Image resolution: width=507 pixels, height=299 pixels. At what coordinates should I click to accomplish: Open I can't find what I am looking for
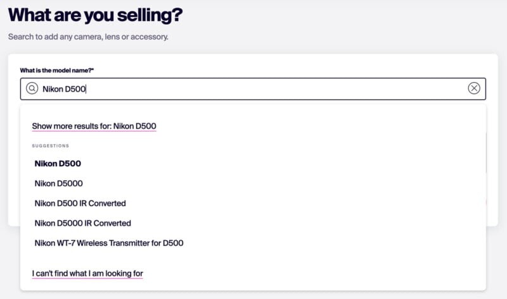pyautogui.click(x=87, y=274)
